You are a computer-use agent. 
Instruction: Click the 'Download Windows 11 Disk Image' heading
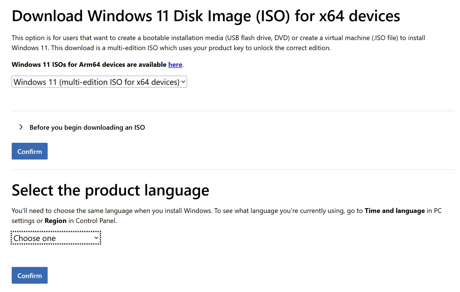[206, 16]
